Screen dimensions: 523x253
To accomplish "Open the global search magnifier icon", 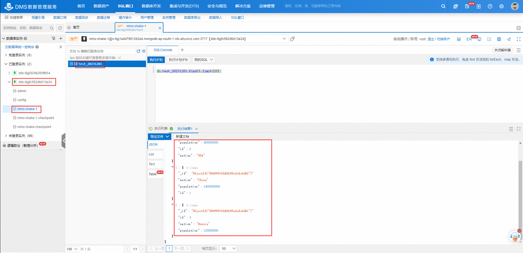I will 443,6.
